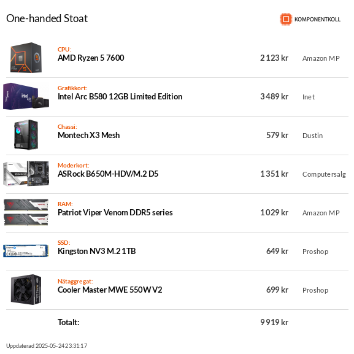
Task: Select the Montech X3 Mesh case image
Action: click(26, 135)
